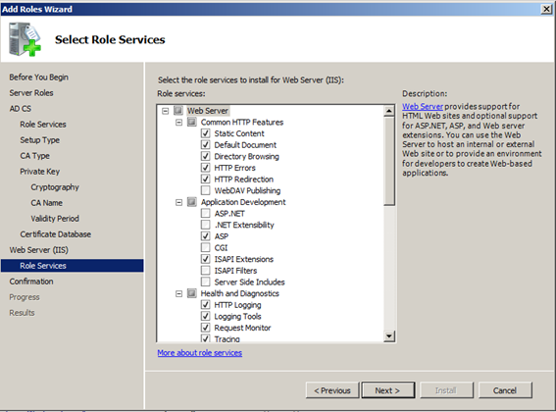
Task: Click the scrollbar down arrow in role services list
Action: (x=389, y=336)
